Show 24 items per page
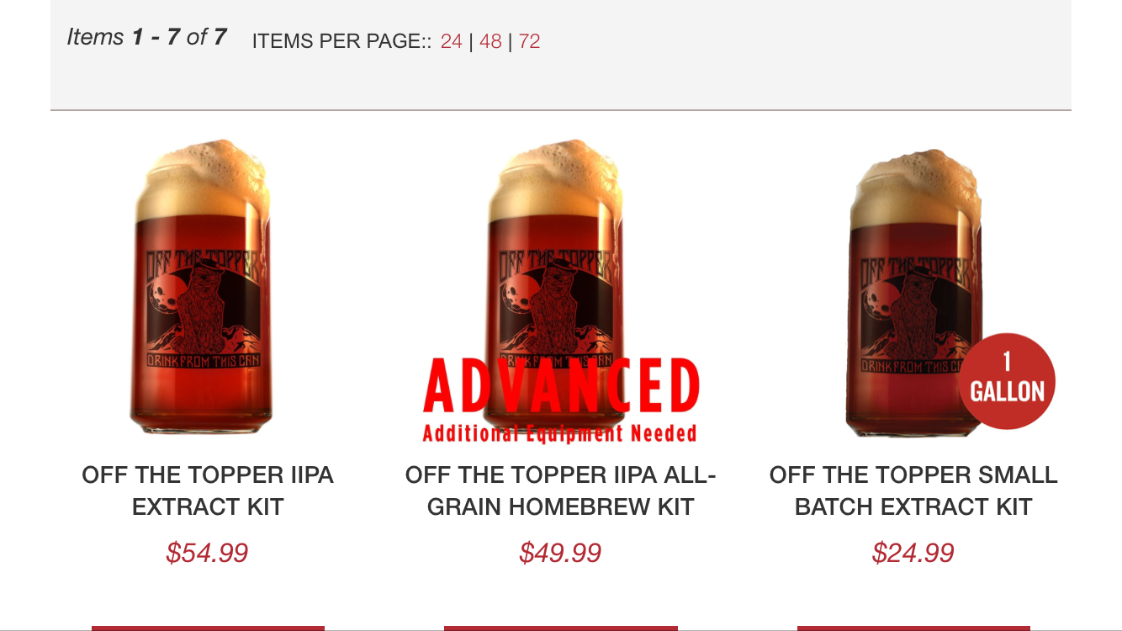This screenshot has width=1122, height=631. click(x=452, y=41)
